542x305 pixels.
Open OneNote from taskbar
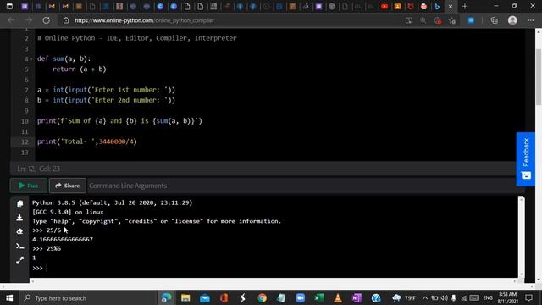(357, 297)
